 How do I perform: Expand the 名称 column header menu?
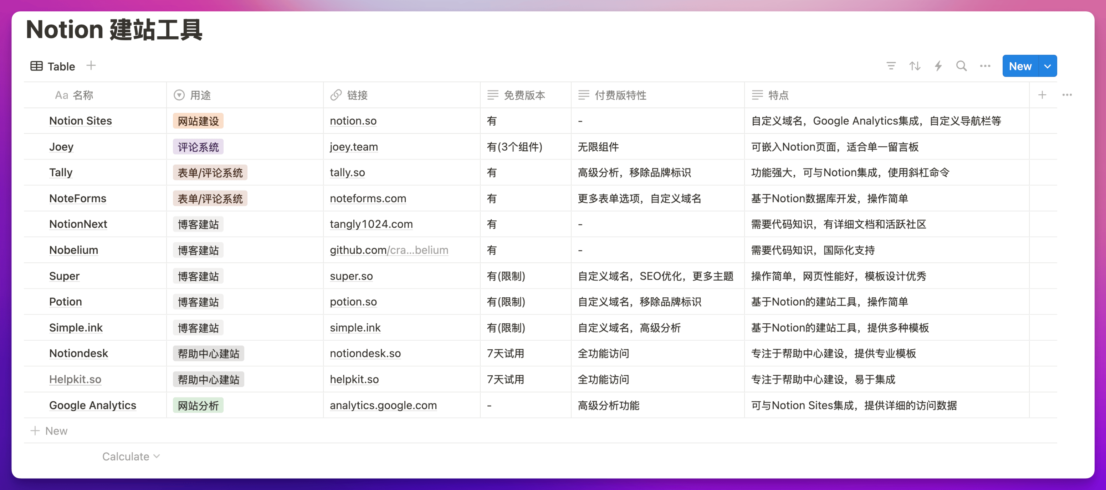73,94
